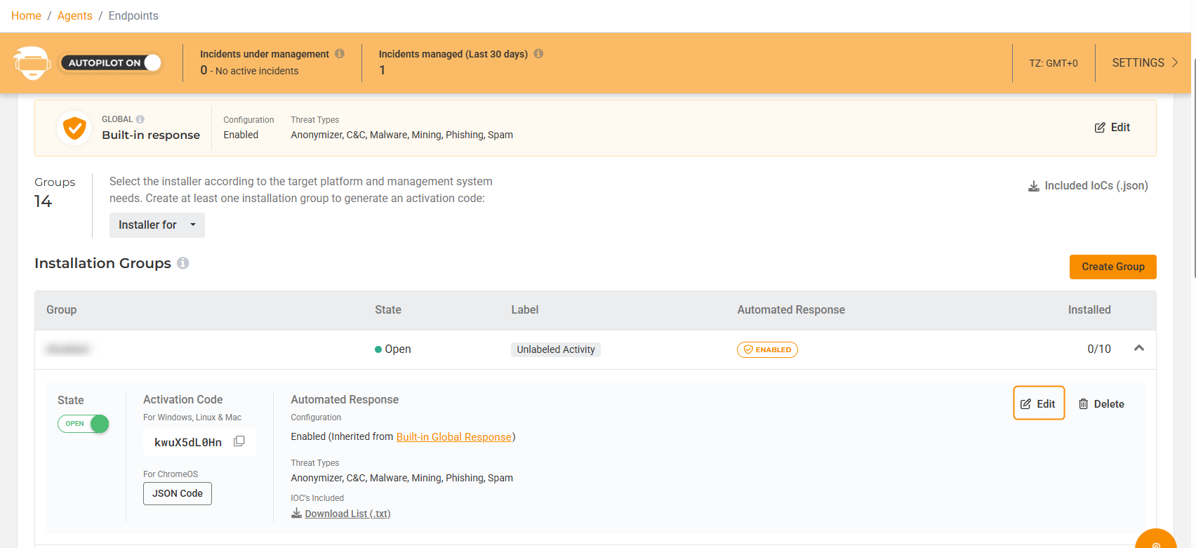1196x548 pixels.
Task: Click info icon next to Incidents managed
Action: [538, 54]
